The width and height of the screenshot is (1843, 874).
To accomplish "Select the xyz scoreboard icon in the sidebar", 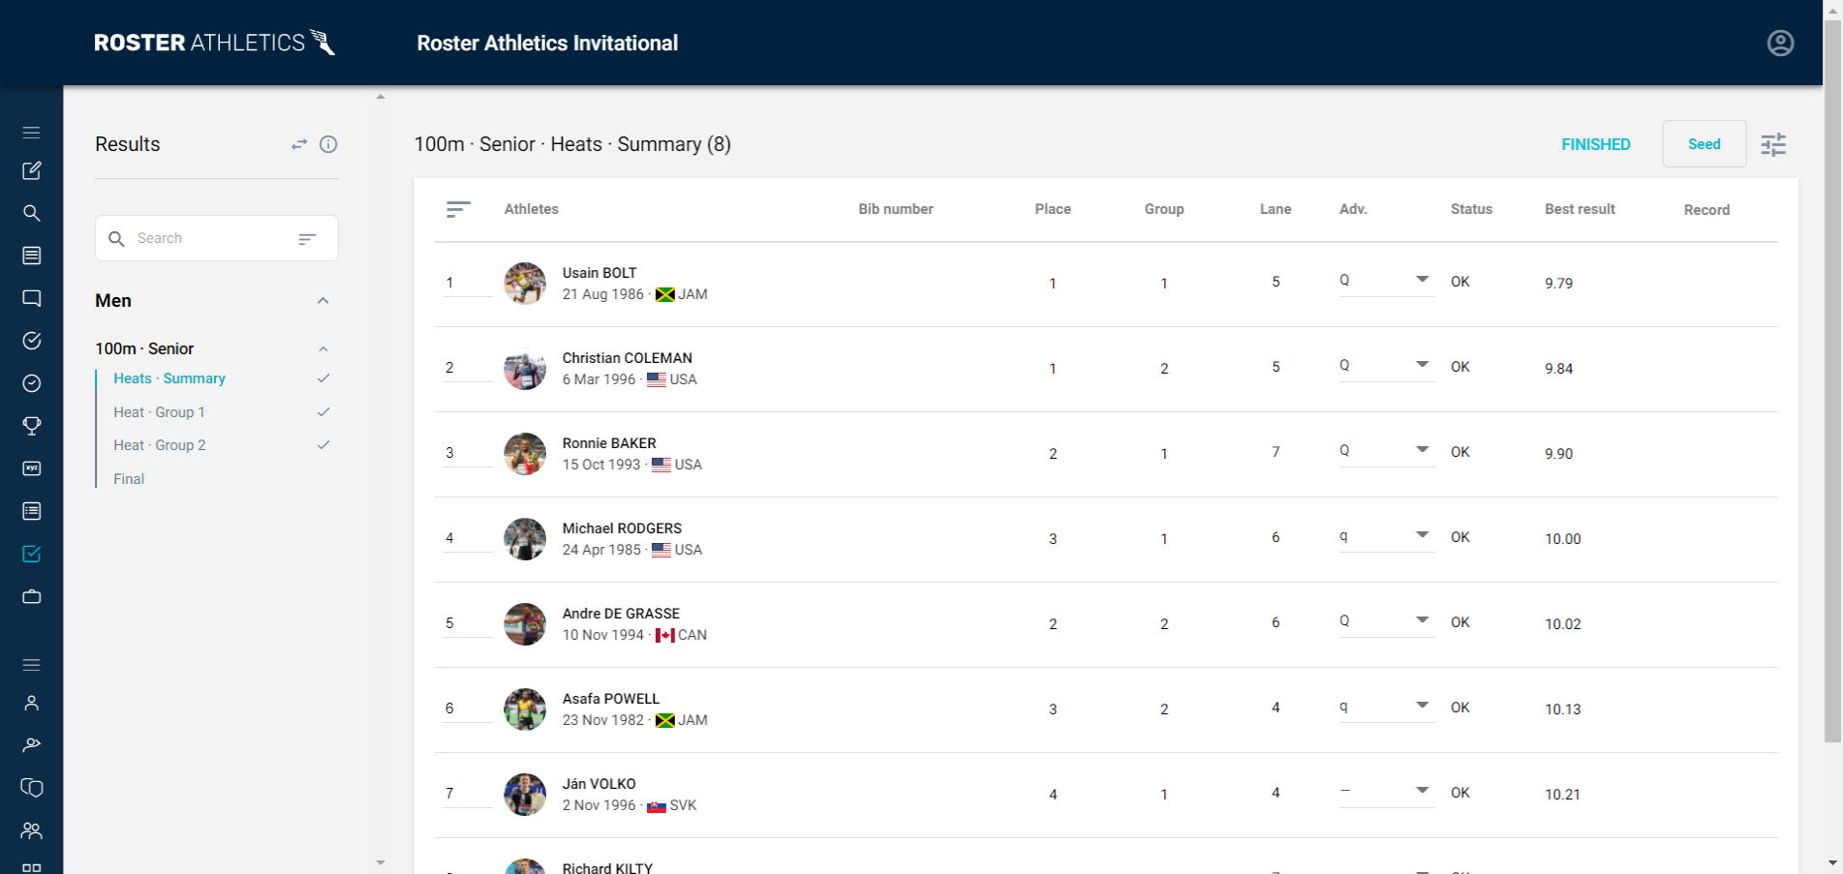I will click(32, 468).
